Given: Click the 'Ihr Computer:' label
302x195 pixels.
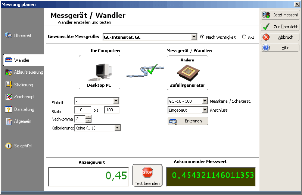Looking at the screenshot, I should [x=105, y=51].
